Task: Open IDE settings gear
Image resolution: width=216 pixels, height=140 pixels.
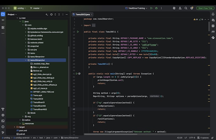Action: click(192, 8)
